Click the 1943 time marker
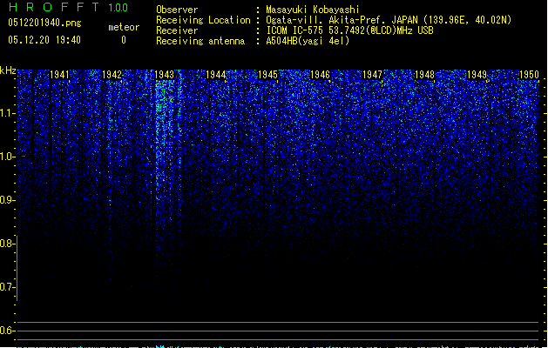Screen dimensions: 548x348 164,75
